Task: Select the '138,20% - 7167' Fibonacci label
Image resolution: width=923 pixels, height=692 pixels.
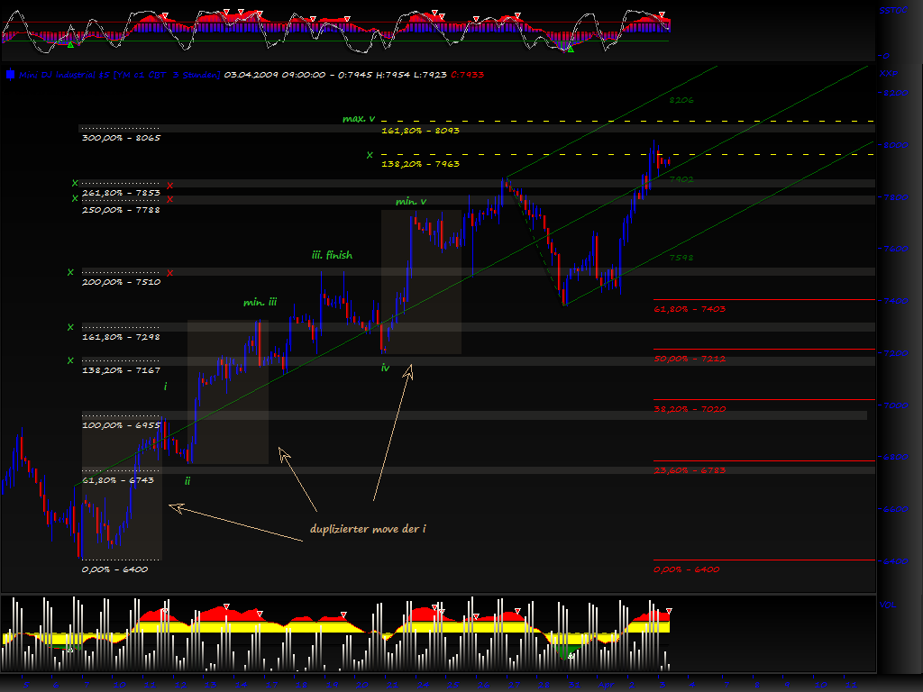Action: (x=121, y=370)
